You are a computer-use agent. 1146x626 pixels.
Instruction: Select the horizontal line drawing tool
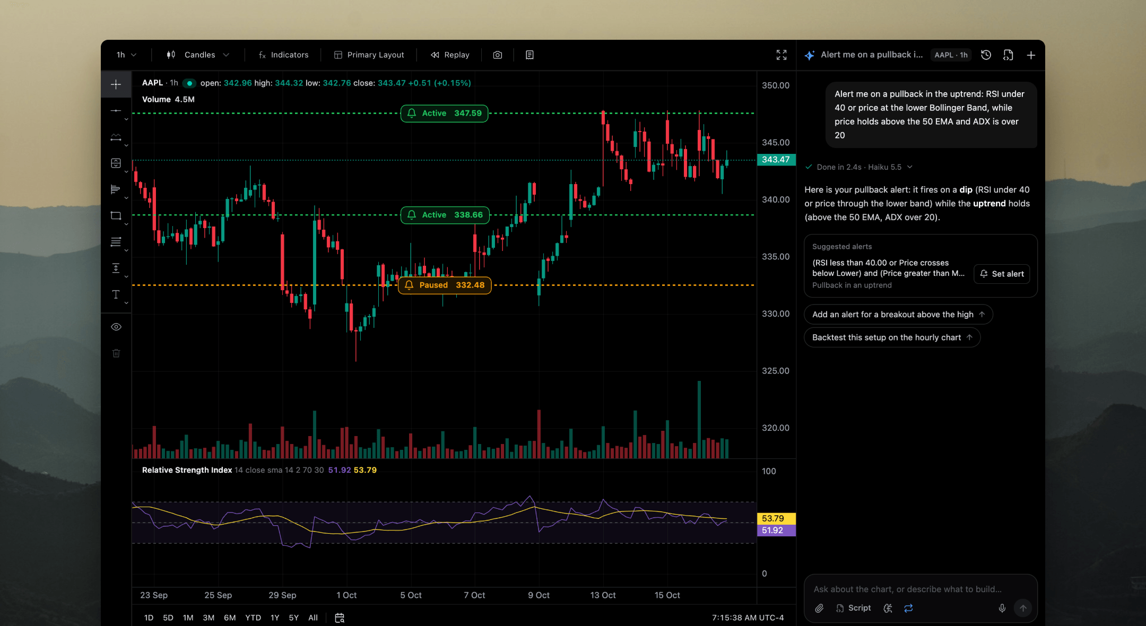click(116, 110)
